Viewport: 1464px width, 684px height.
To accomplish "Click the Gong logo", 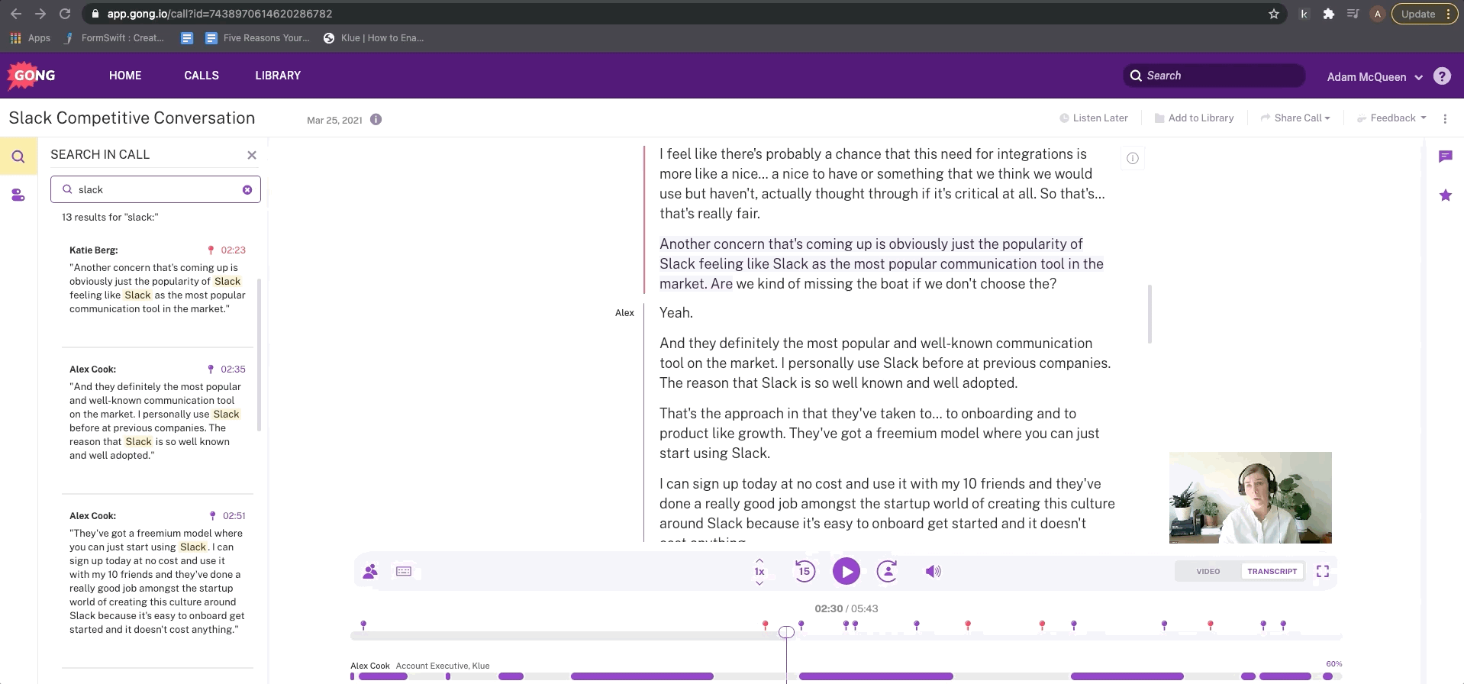I will 31,75.
